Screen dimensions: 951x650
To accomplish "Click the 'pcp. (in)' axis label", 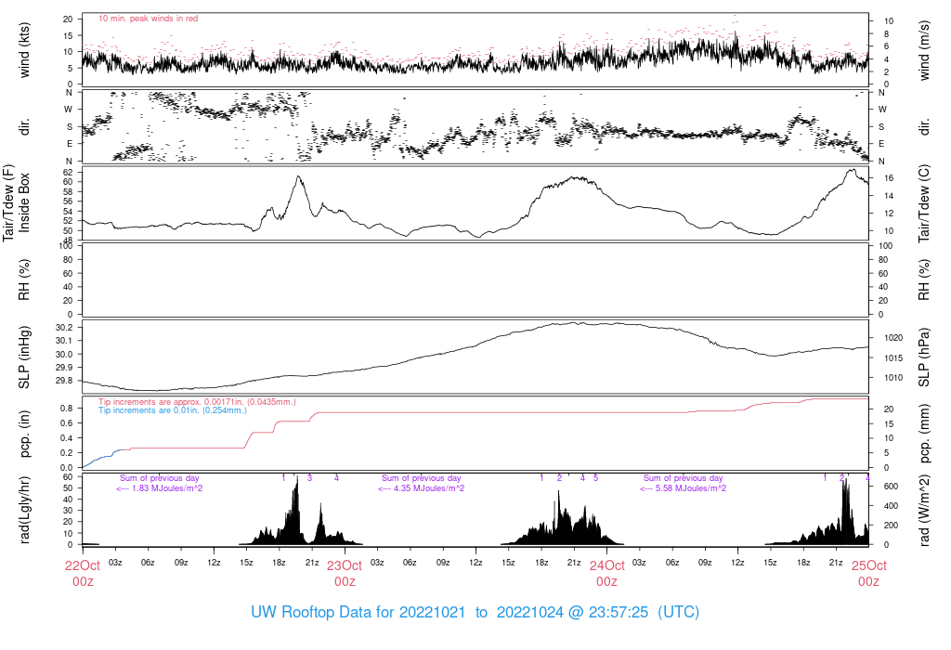I will pyautogui.click(x=24, y=434).
